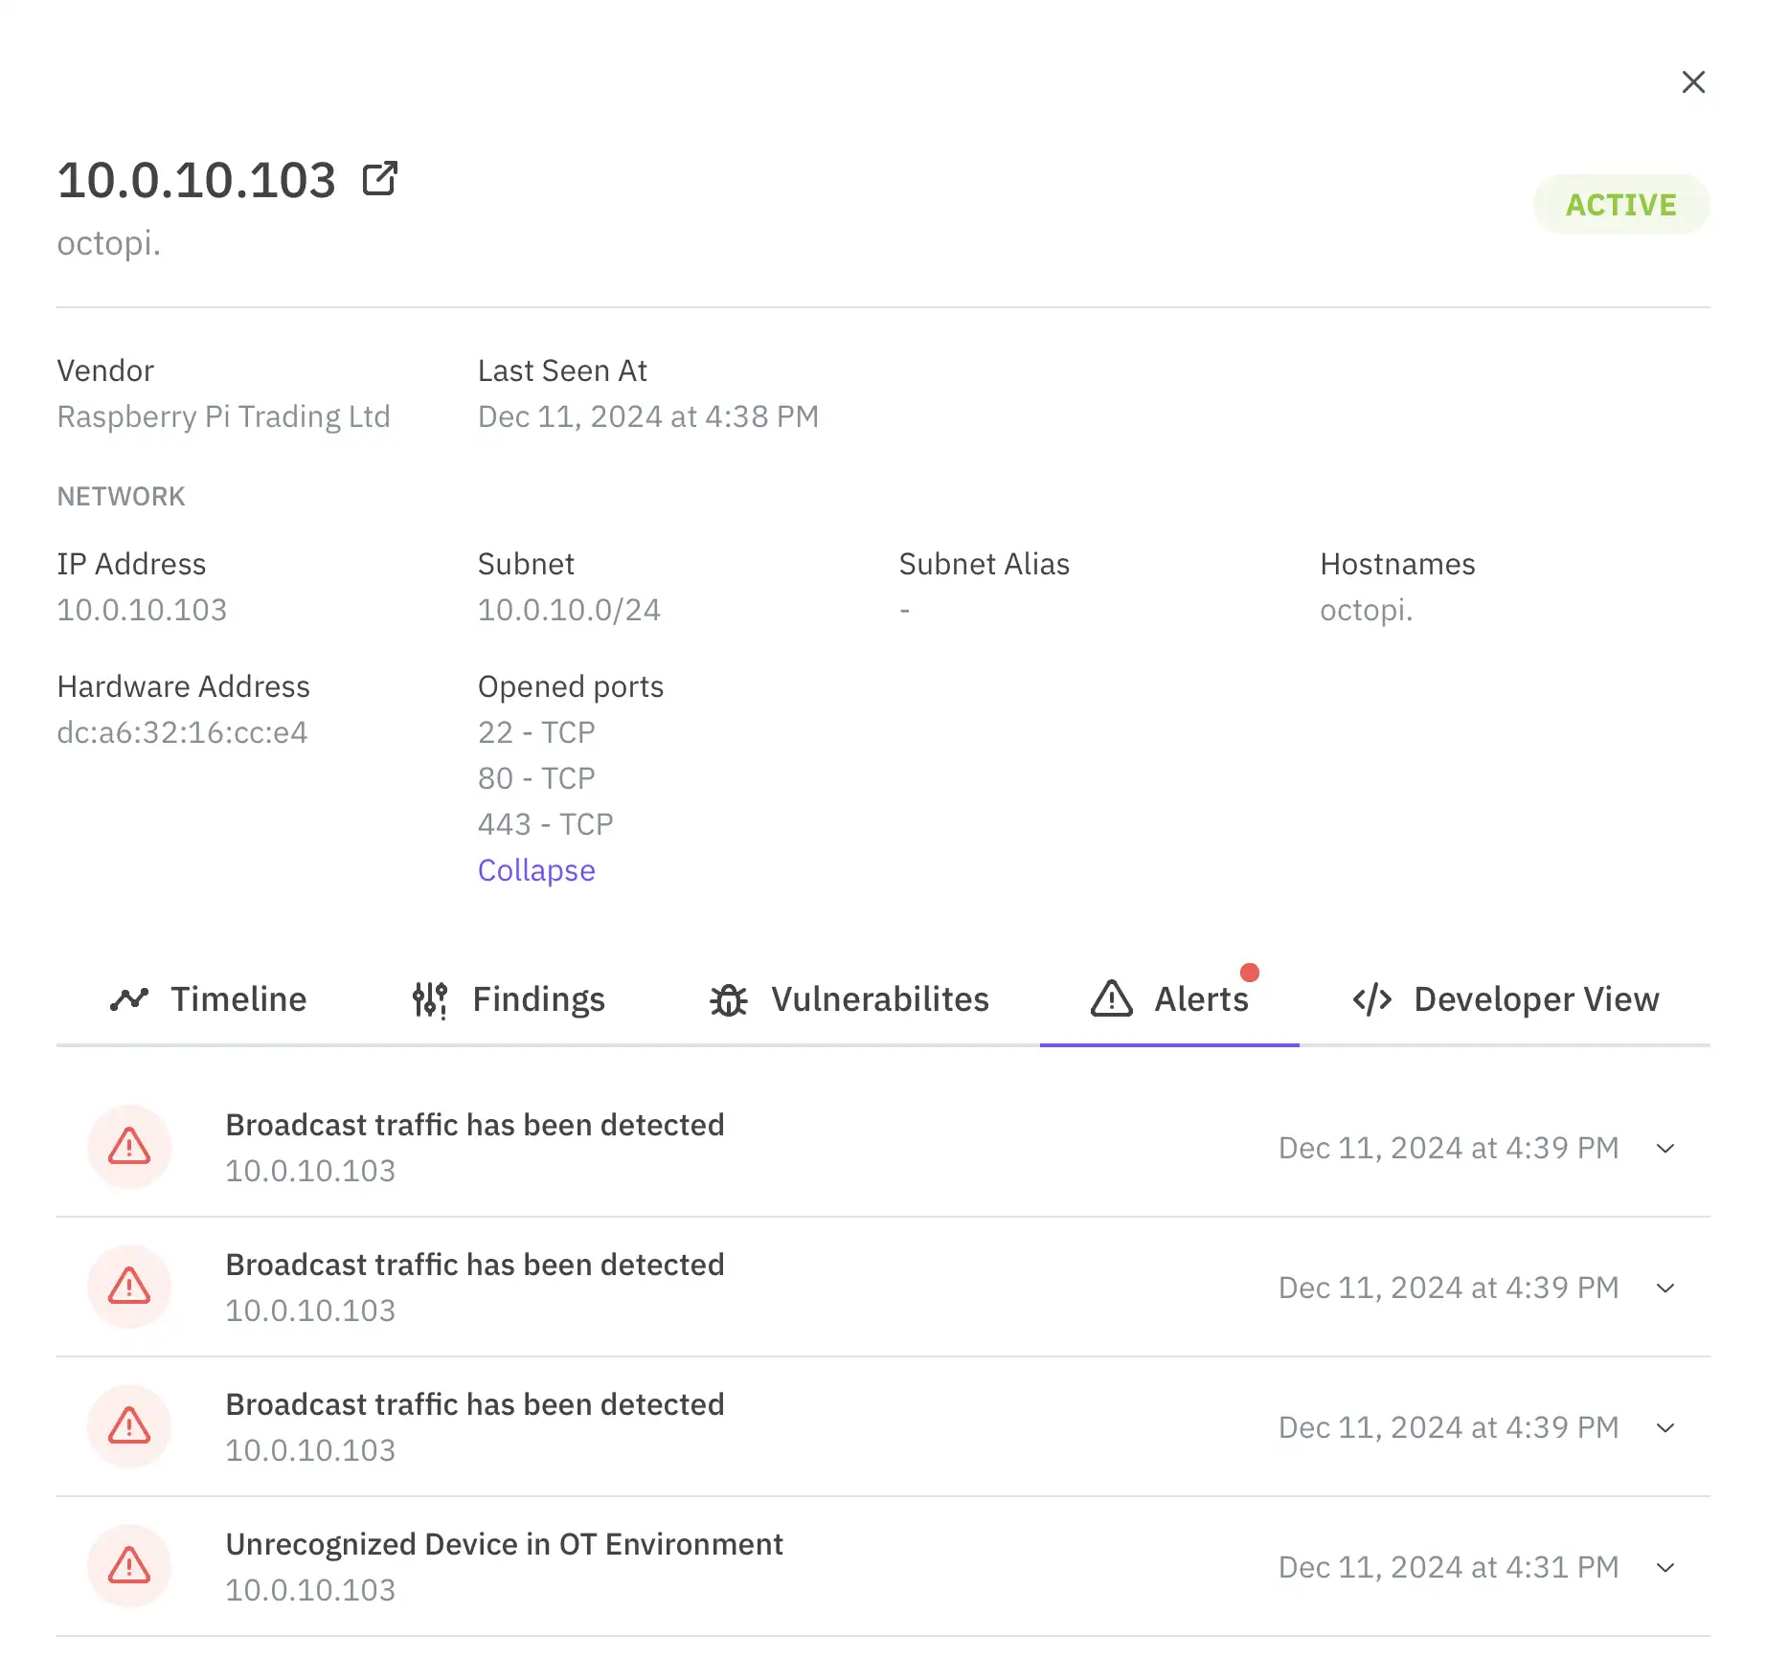Click the Last Seen At date value
The image size is (1766, 1658).
click(x=648, y=416)
